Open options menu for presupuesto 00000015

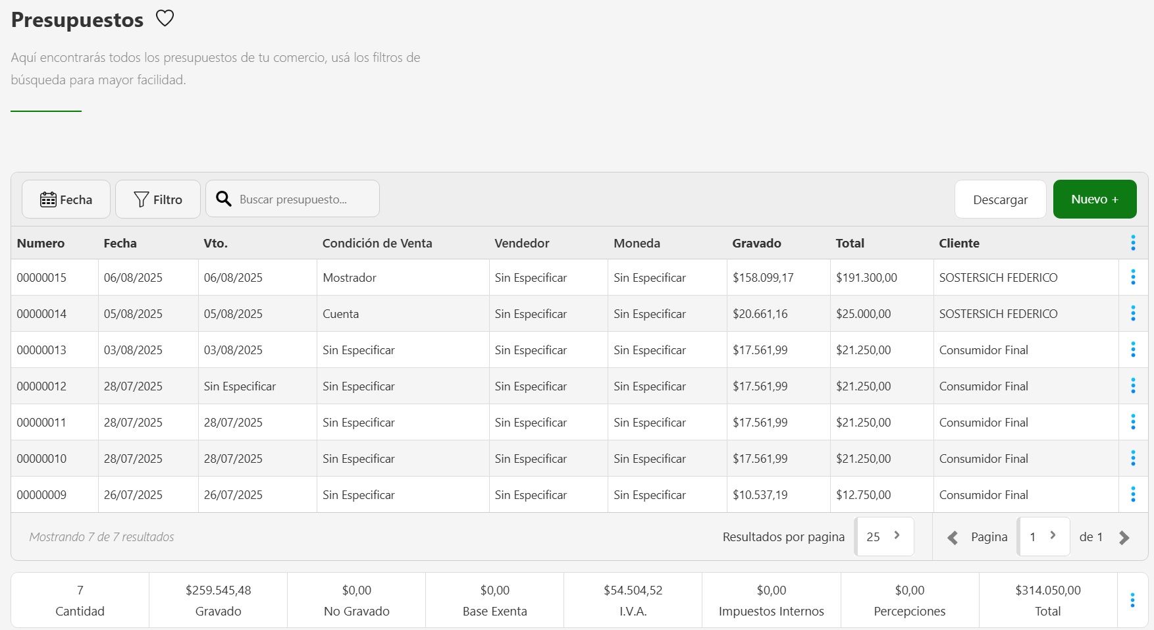click(1132, 277)
